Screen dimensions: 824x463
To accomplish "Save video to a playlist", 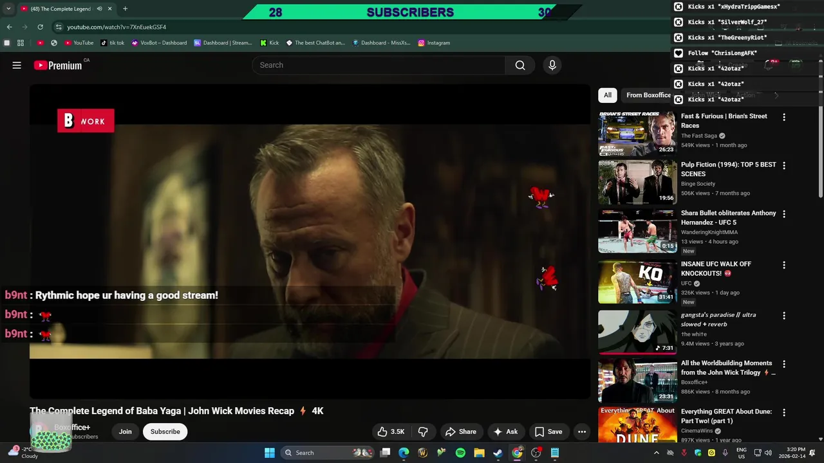I will (548, 431).
